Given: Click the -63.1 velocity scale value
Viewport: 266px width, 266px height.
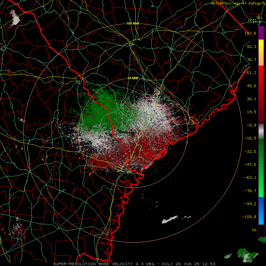Looking at the screenshot, I should (250, 178).
